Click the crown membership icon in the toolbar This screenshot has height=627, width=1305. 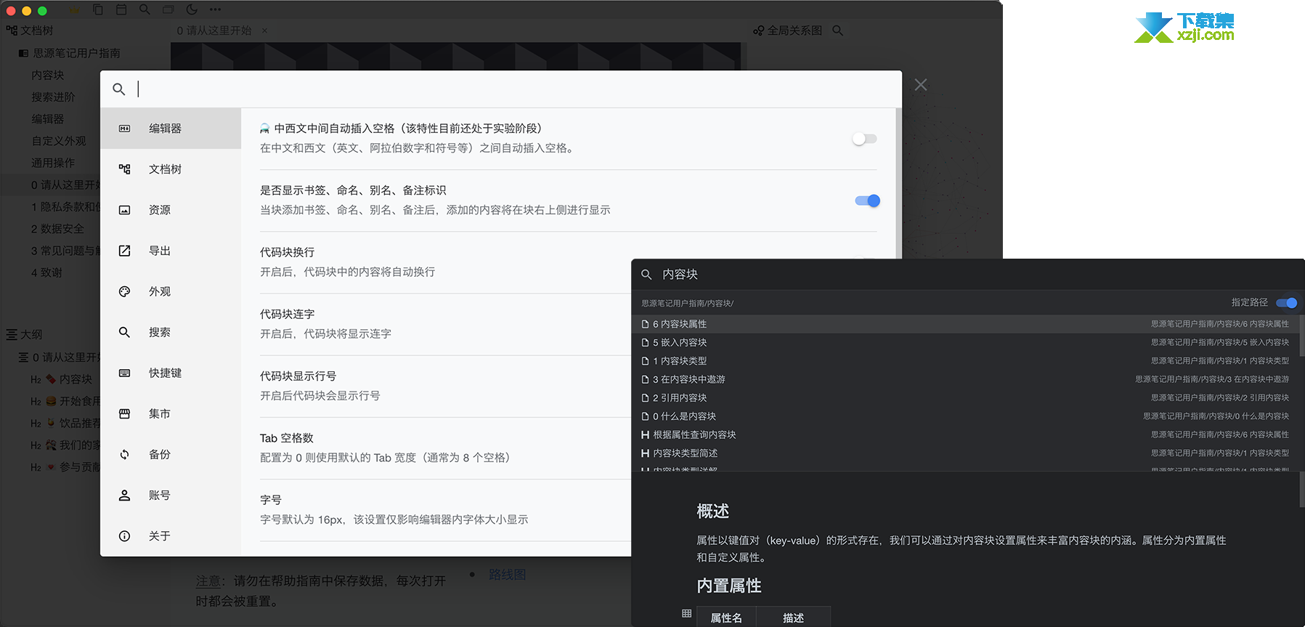click(75, 10)
